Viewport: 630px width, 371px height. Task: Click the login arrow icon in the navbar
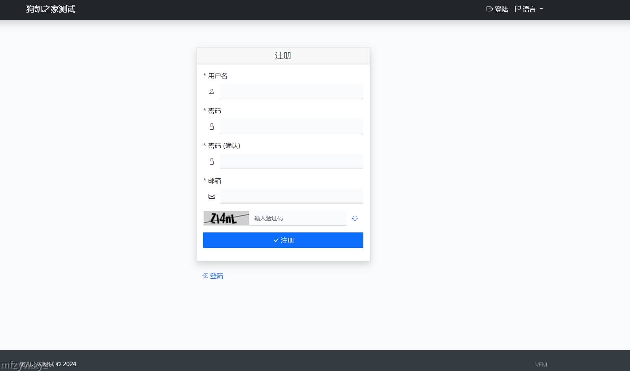490,9
